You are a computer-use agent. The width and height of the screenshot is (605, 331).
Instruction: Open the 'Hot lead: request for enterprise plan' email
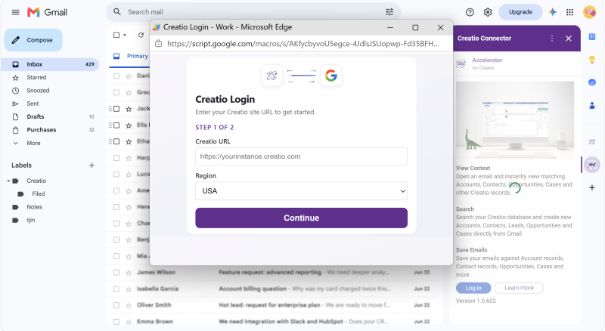pos(269,305)
